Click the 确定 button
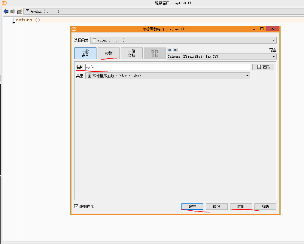The image size is (304, 244). tap(192, 206)
